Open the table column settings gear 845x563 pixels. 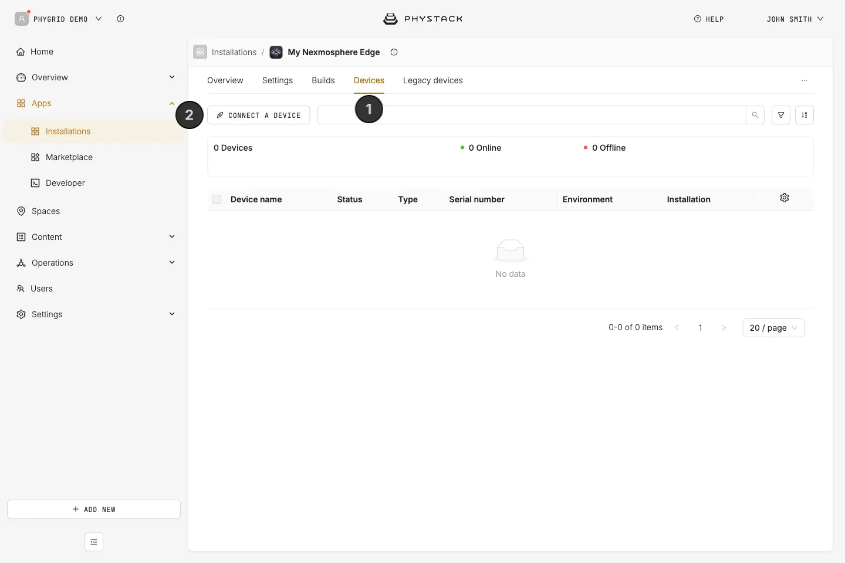[785, 198]
